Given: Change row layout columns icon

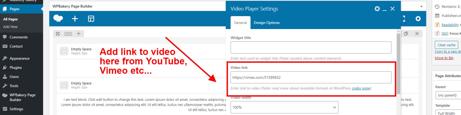Looking at the screenshot, I should (x=68, y=34).
